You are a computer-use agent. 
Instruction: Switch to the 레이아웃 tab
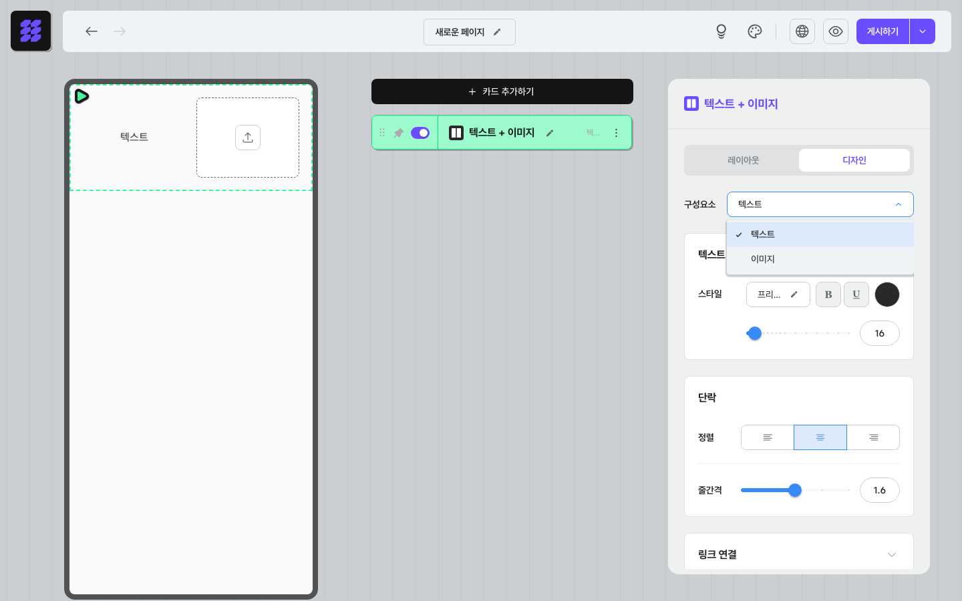point(744,160)
